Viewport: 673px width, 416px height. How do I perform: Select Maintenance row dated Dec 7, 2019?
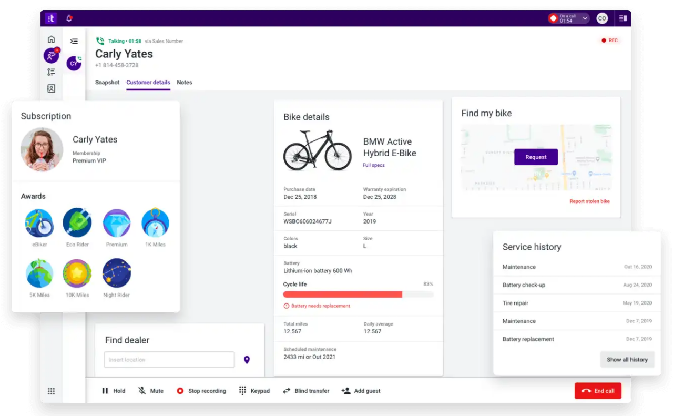[577, 321]
